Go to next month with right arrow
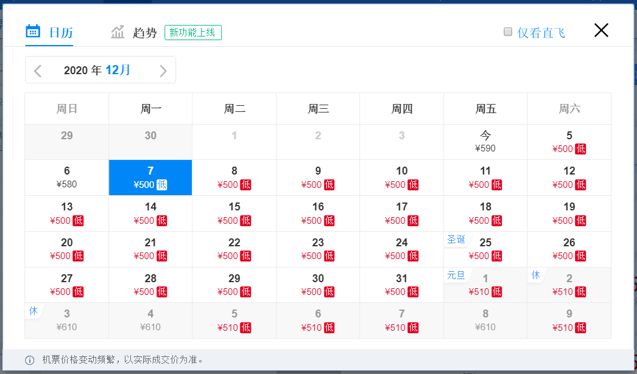 [x=163, y=71]
